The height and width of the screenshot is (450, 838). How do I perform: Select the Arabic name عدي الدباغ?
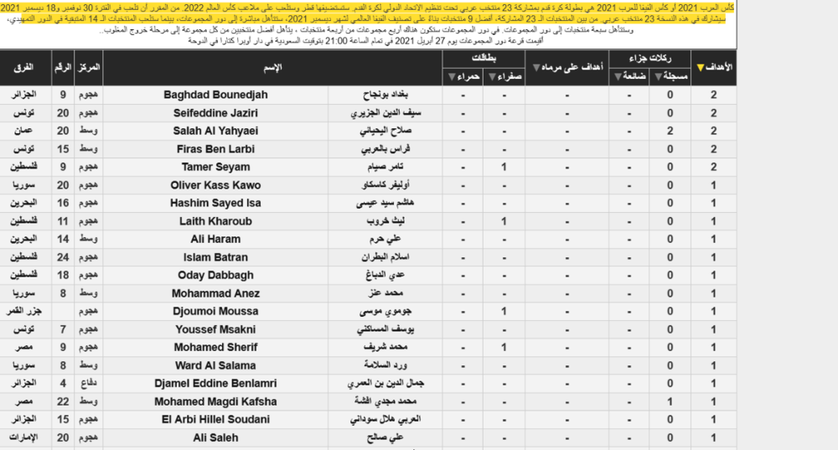point(385,275)
